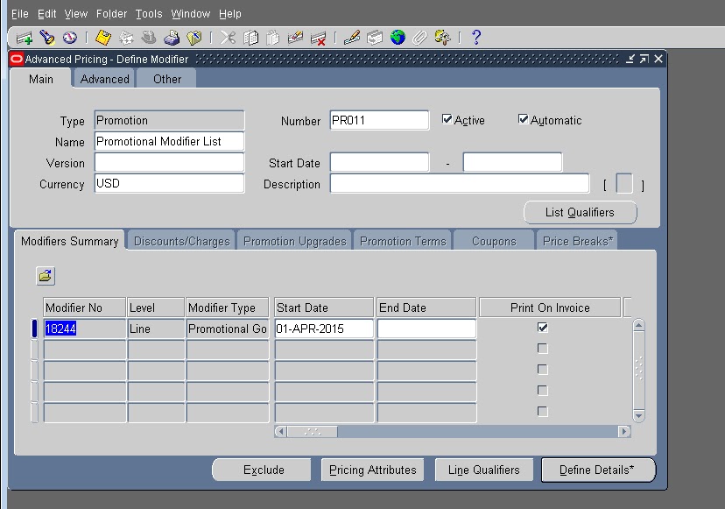Open the Folder menu
Image resolution: width=725 pixels, height=509 pixels.
pyautogui.click(x=111, y=14)
